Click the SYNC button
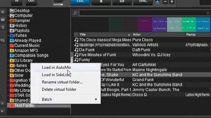The image size is (211, 118). tap(143, 2)
